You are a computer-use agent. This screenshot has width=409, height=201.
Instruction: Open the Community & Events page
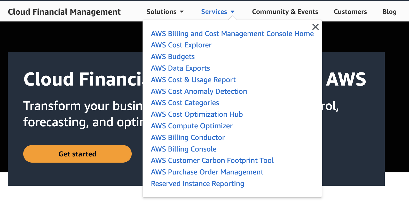coord(285,12)
